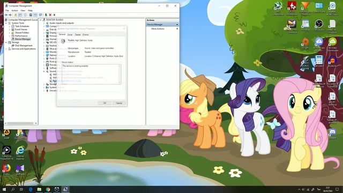Click the taskbar Search magnifier icon
The image size is (343, 193).
click(x=13, y=189)
